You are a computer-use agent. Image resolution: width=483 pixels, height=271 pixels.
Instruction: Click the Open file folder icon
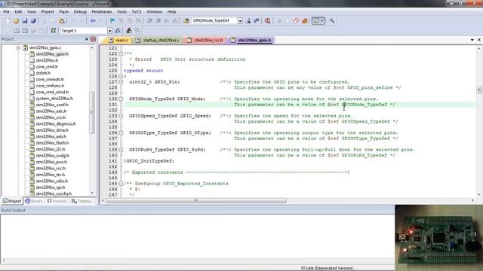coord(16,21)
